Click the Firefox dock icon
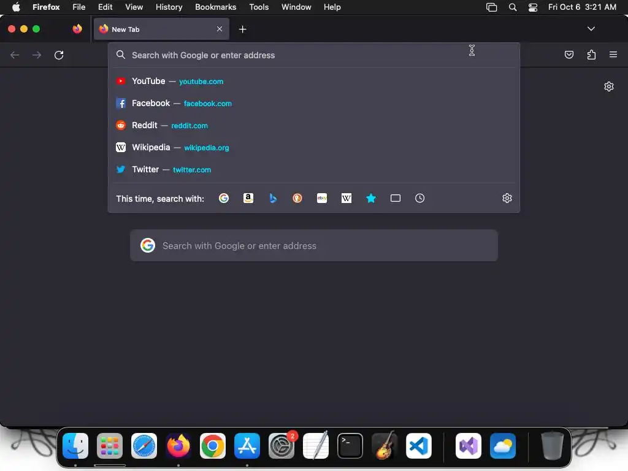Viewport: 628px width, 471px height. click(x=178, y=446)
